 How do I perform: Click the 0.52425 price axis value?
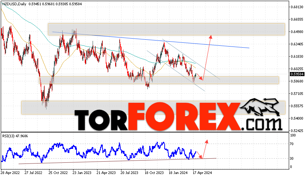pyautogui.click(x=297, y=130)
